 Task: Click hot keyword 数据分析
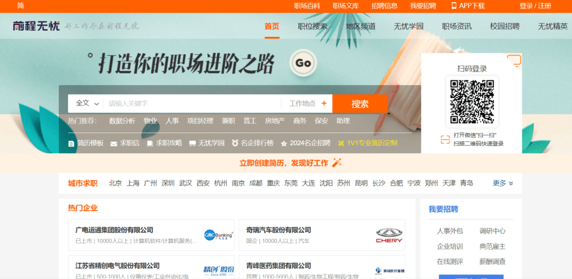[122, 121]
